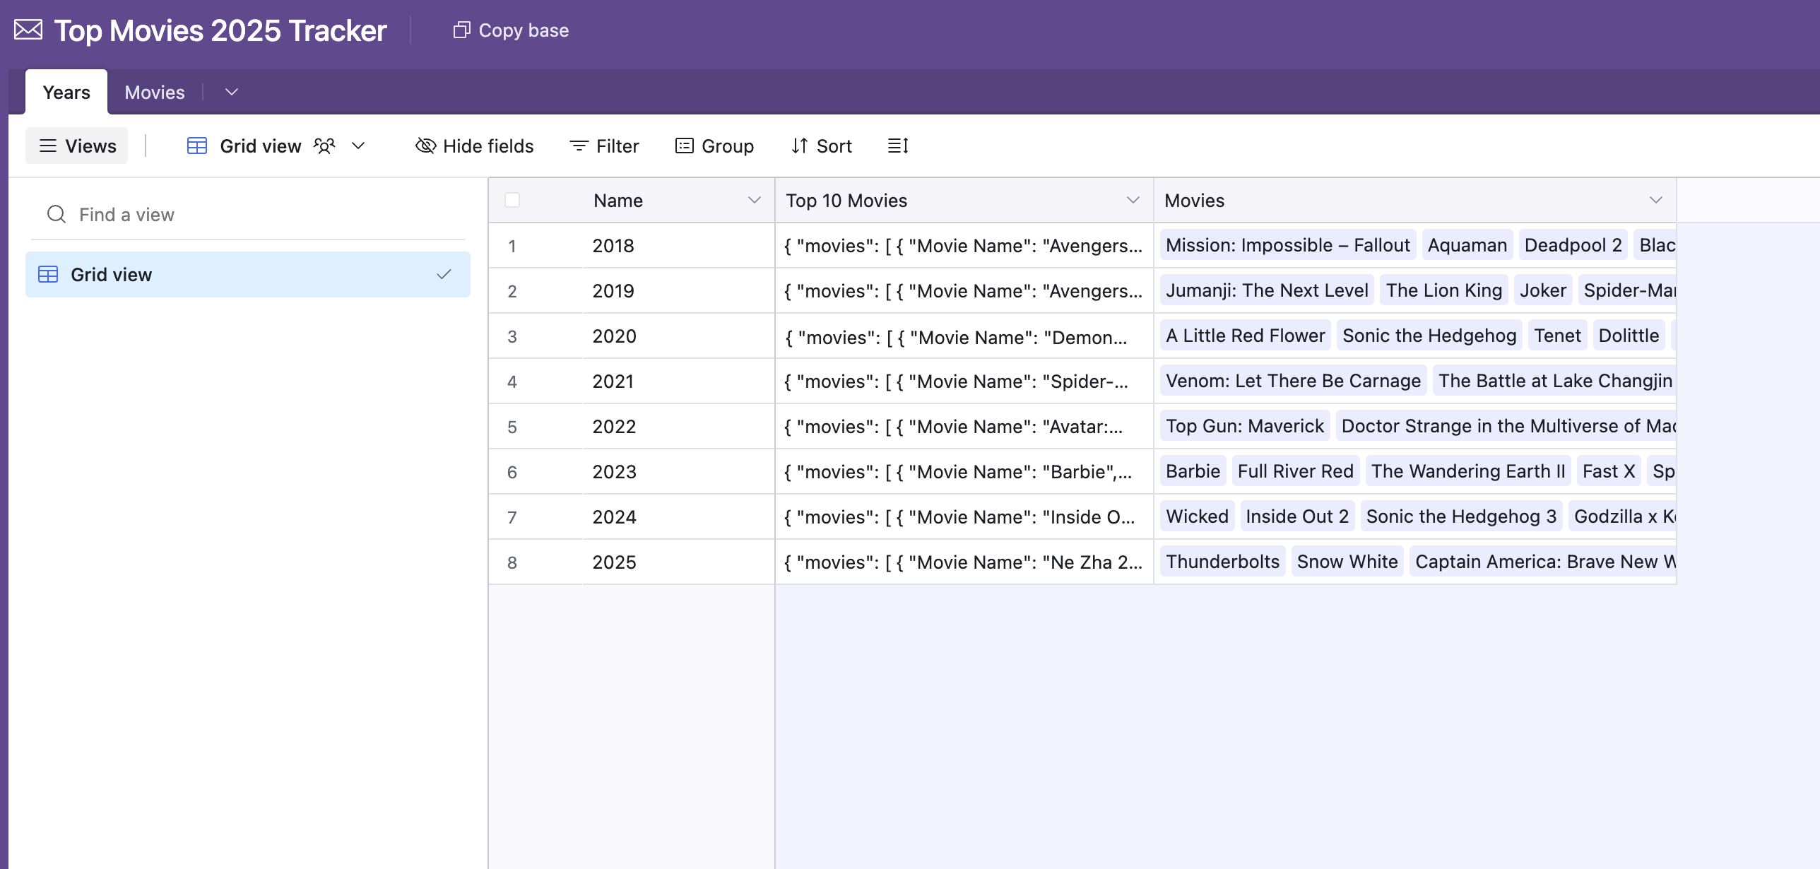Expand the table tabs chevron menu
Image resolution: width=1820 pixels, height=869 pixels.
point(231,92)
